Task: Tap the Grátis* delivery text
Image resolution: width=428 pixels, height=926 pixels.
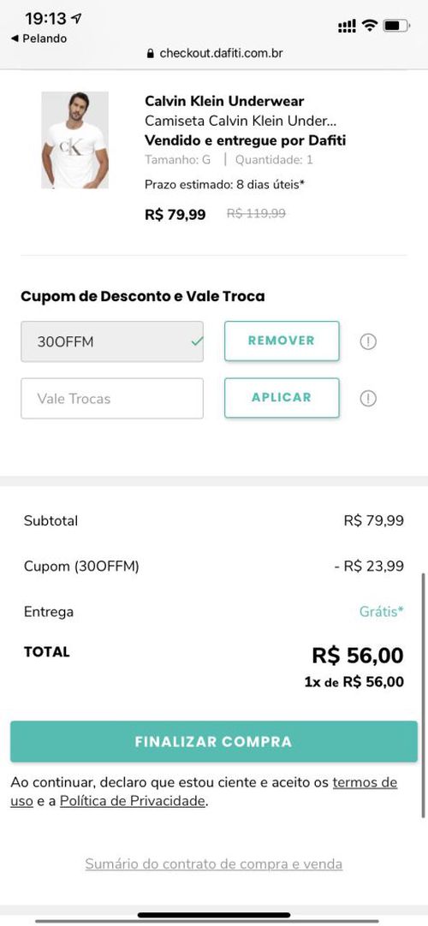Action: 382,612
